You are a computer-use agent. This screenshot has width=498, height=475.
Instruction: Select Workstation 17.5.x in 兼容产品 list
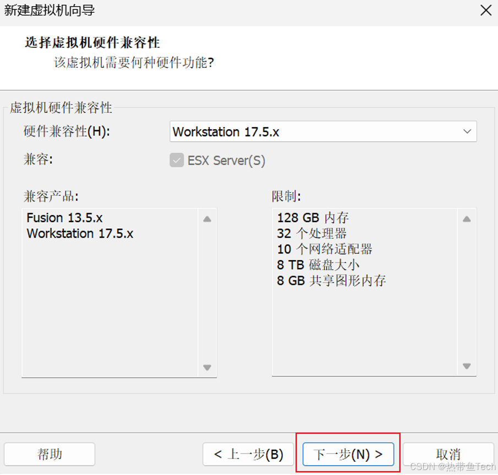click(x=80, y=234)
